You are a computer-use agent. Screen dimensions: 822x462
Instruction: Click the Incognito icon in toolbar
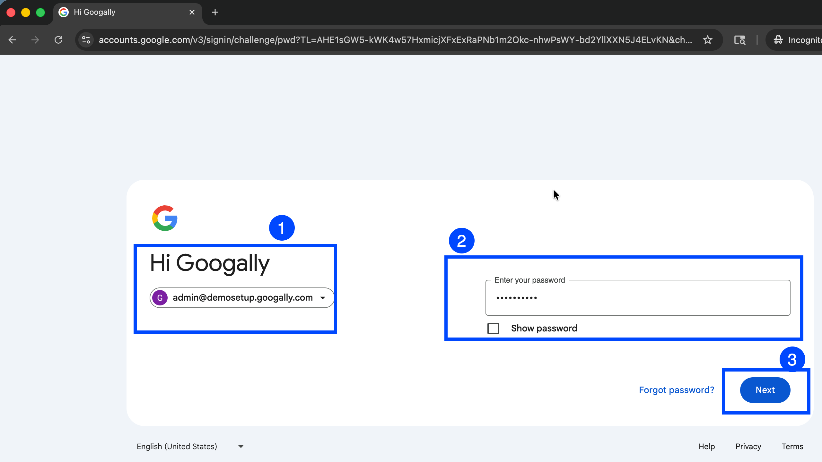tap(778, 40)
